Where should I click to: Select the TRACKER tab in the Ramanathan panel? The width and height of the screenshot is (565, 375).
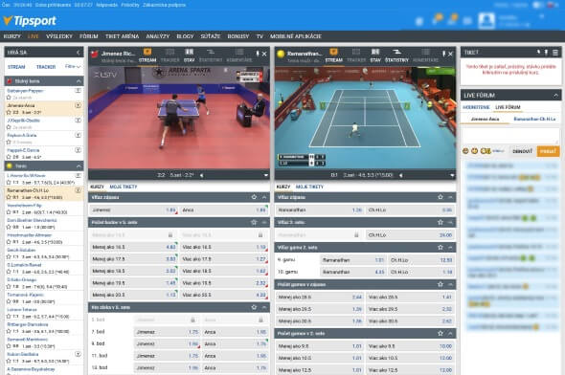[x=356, y=55]
